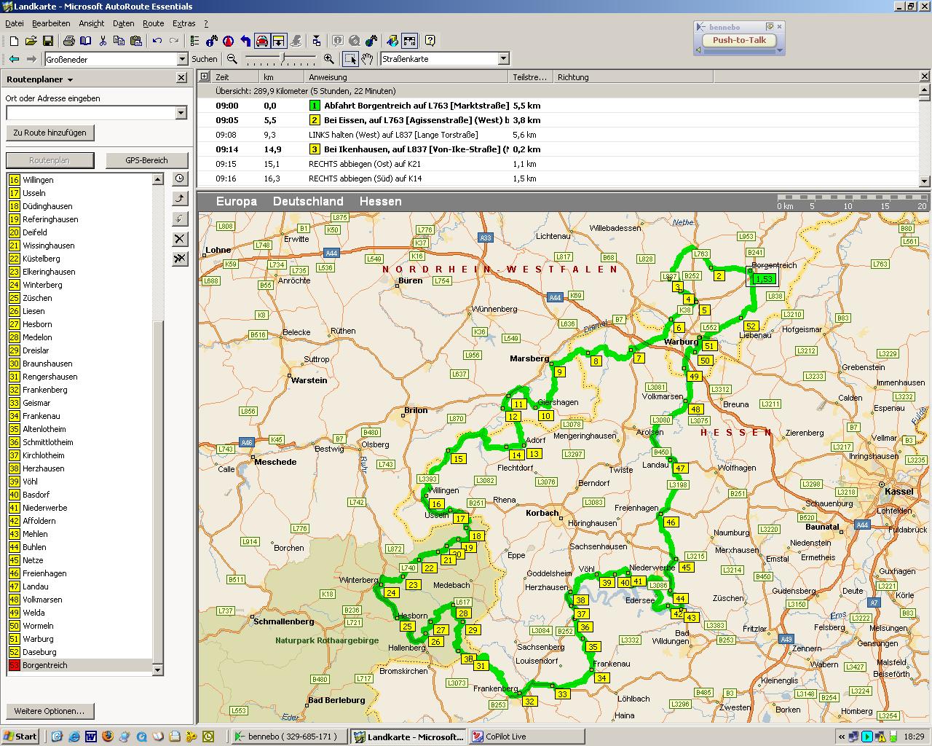Screen dimensions: 932x746
Task: Zoom out with the minus magnifier
Action: coord(232,59)
